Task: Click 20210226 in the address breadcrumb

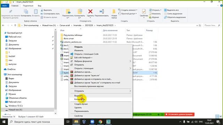Action: click(x=89, y=25)
